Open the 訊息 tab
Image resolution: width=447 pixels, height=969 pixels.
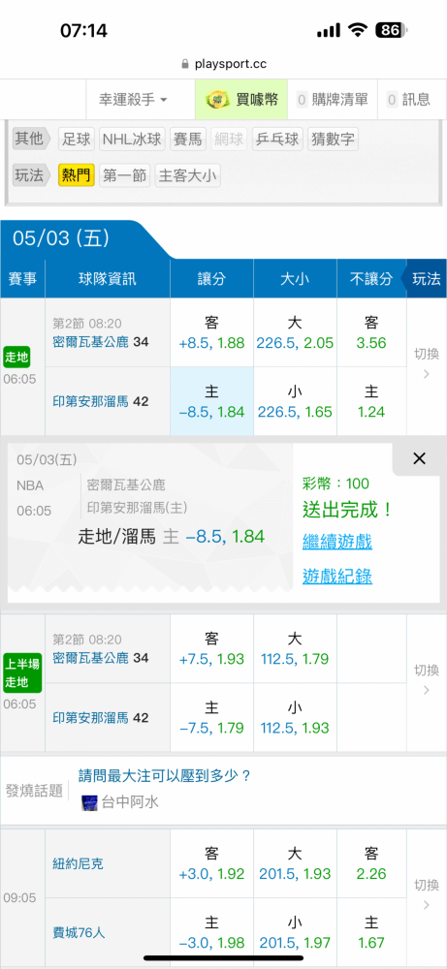click(410, 100)
